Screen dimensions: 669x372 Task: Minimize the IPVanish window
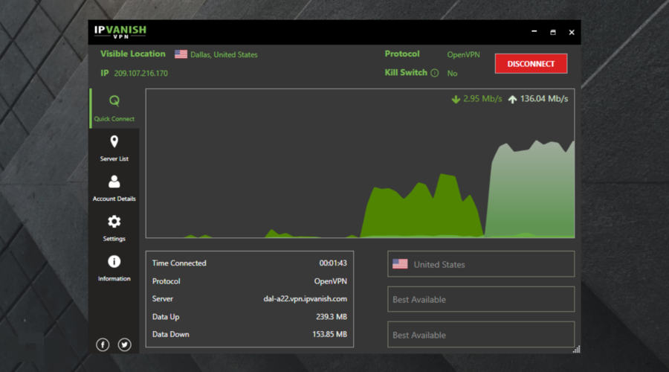[x=534, y=32]
